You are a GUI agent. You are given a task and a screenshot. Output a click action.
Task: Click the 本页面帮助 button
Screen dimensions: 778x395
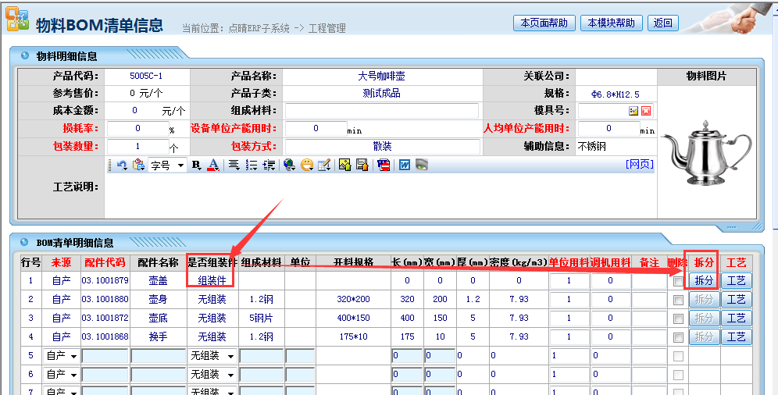pyautogui.click(x=544, y=23)
